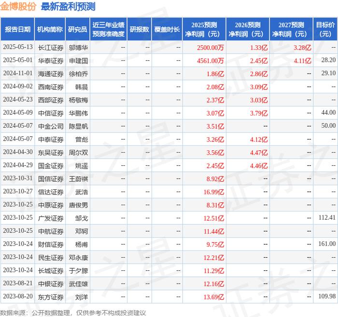Click the 金博股份 title text

[x=18, y=6]
